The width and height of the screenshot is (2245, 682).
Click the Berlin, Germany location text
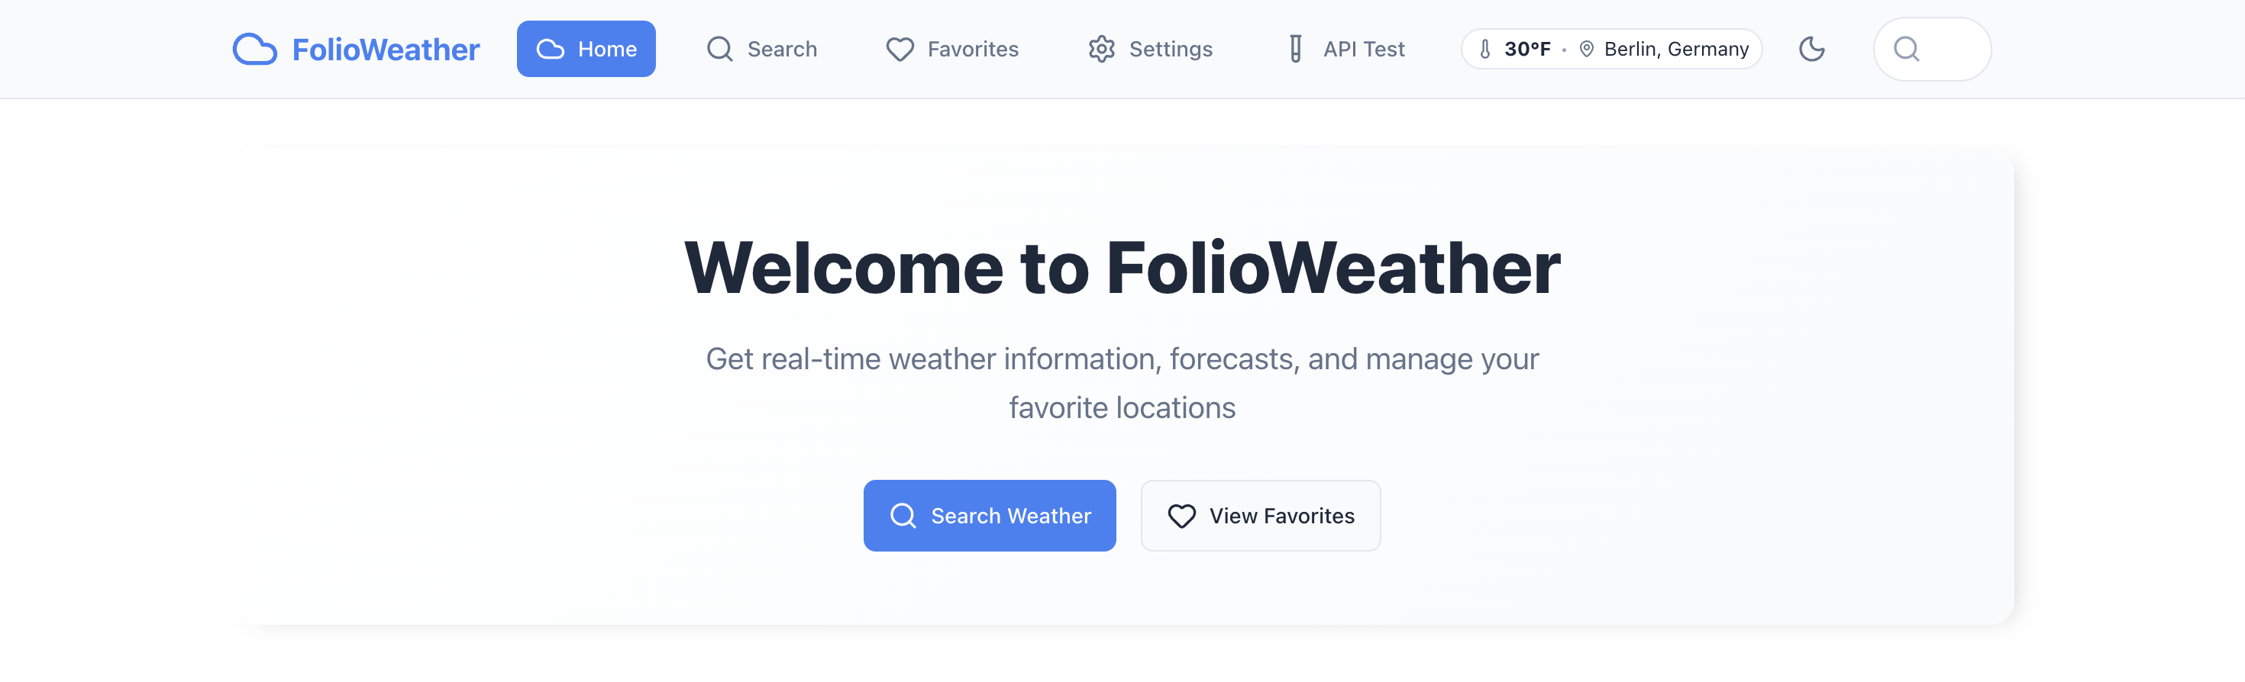(1676, 50)
